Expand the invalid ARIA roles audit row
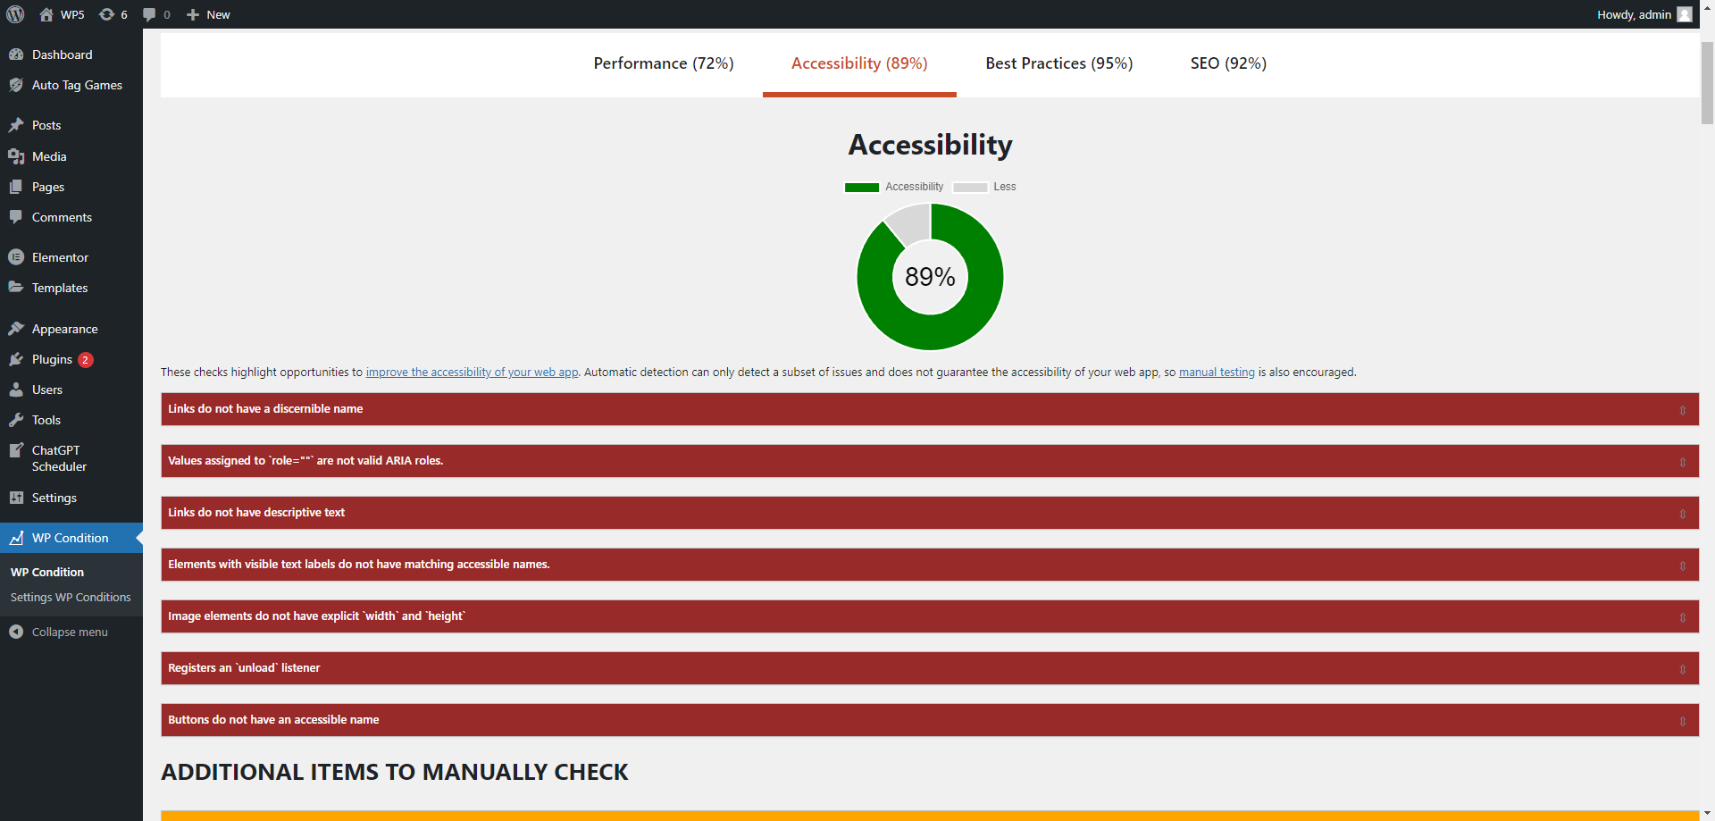The height and width of the screenshot is (821, 1715). coord(930,461)
